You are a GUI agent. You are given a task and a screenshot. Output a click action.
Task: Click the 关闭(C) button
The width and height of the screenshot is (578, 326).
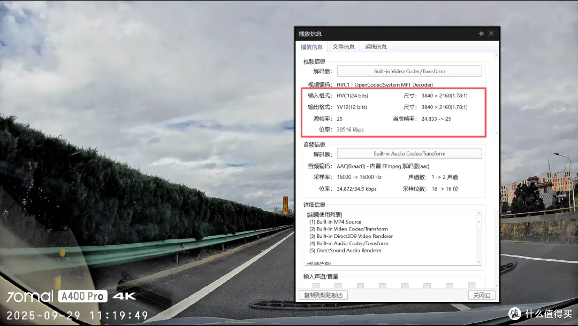coord(482,295)
